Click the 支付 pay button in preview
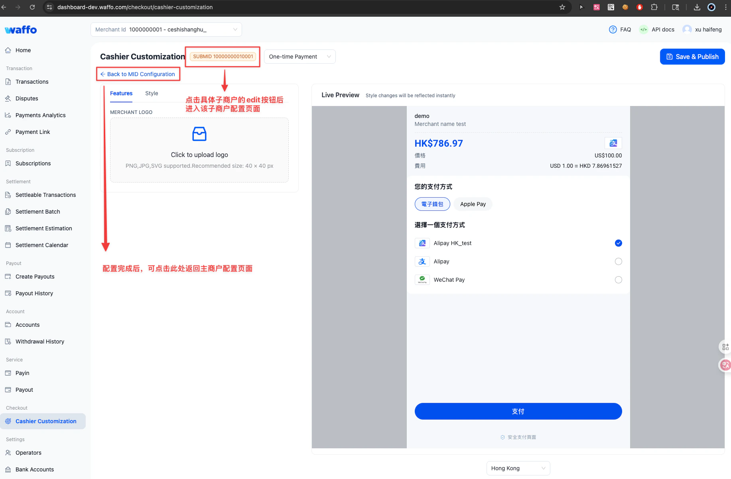This screenshot has height=479, width=731. click(x=518, y=411)
